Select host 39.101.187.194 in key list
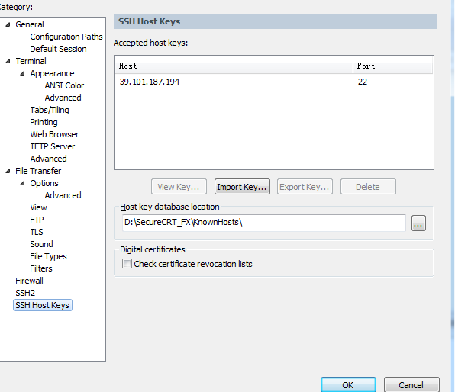 point(273,82)
